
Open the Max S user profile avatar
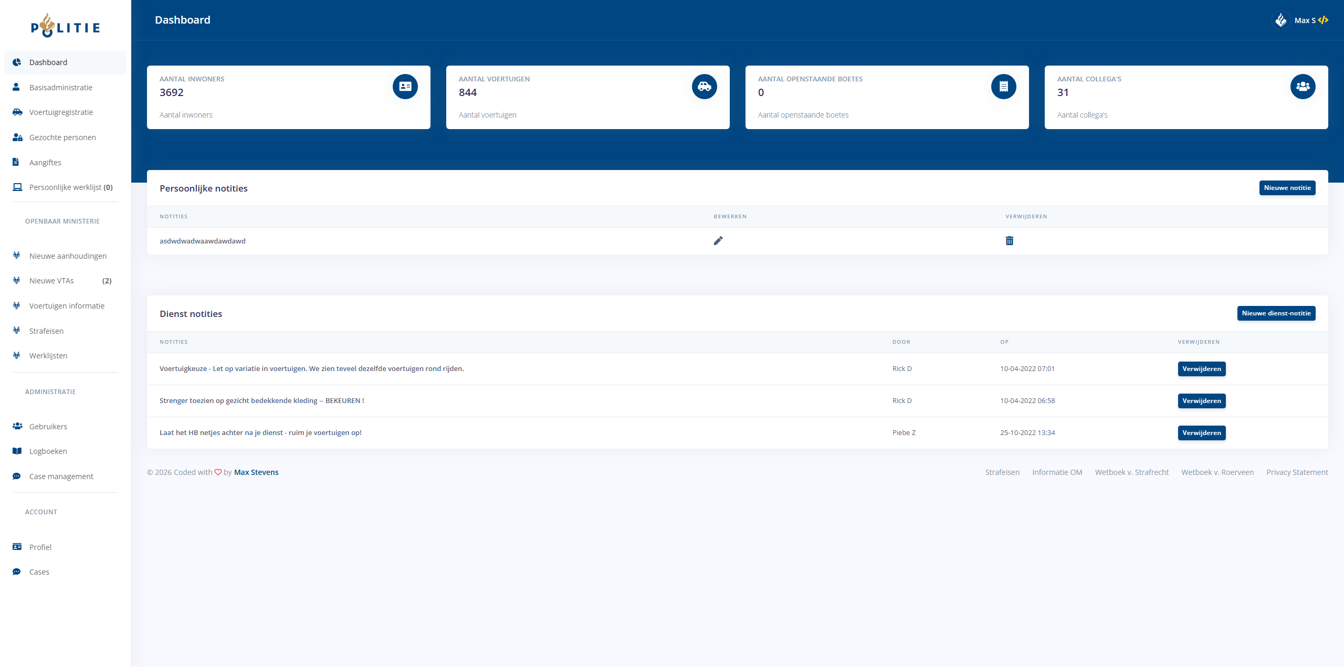[1280, 20]
